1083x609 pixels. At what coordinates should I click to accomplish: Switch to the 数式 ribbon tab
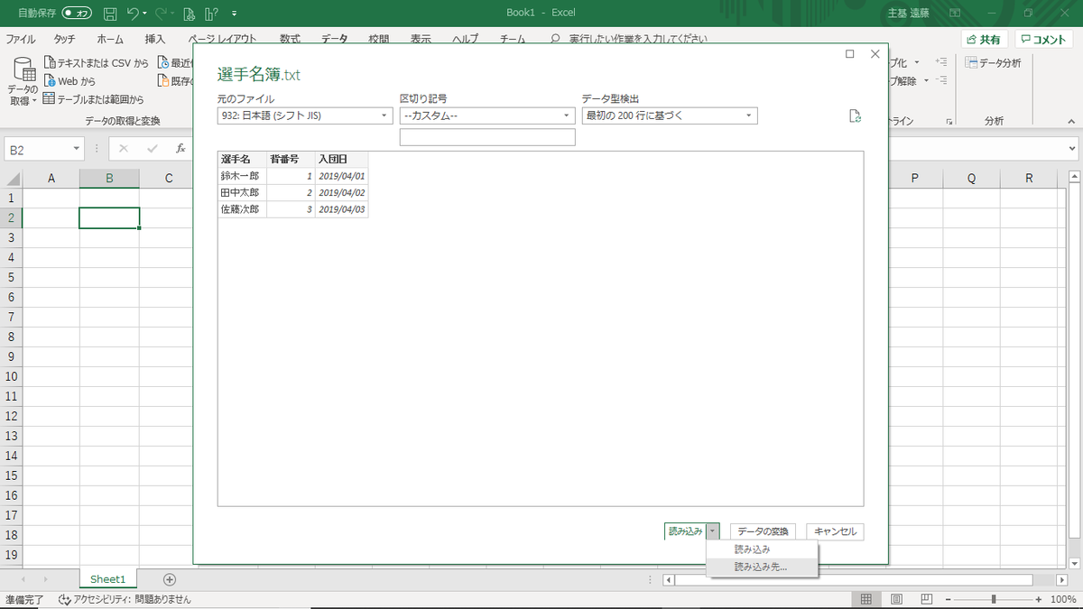pyautogui.click(x=289, y=39)
